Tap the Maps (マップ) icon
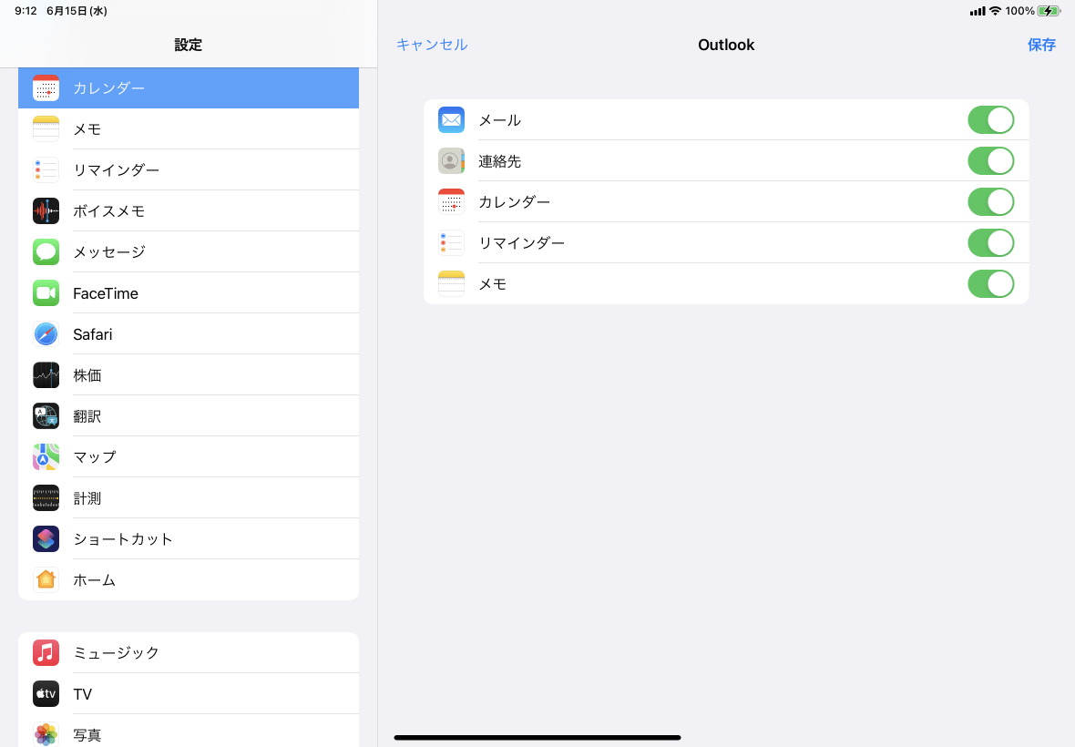The width and height of the screenshot is (1075, 747). 46,457
